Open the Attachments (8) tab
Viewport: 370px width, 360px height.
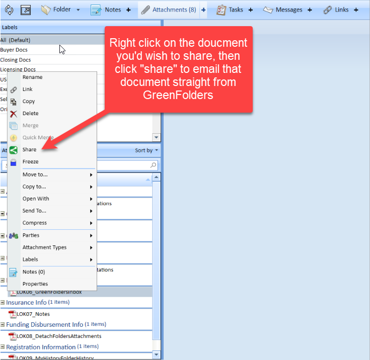tap(174, 10)
